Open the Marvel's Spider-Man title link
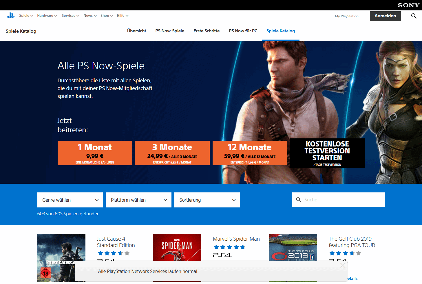Viewport: 422px width, 284px height. [236, 239]
